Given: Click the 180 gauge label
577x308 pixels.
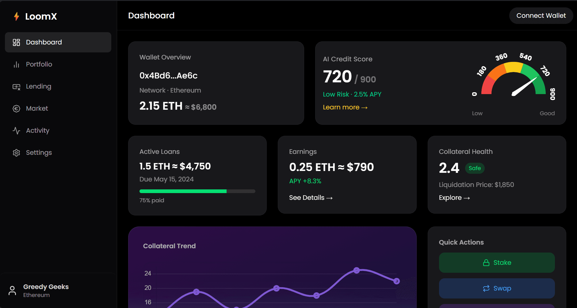Looking at the screenshot, I should (x=482, y=71).
